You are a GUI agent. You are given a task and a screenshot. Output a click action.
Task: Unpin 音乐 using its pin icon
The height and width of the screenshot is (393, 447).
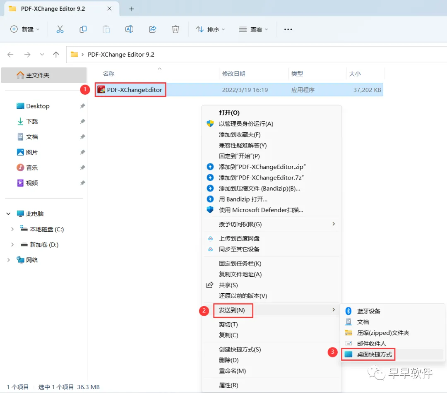click(82, 168)
